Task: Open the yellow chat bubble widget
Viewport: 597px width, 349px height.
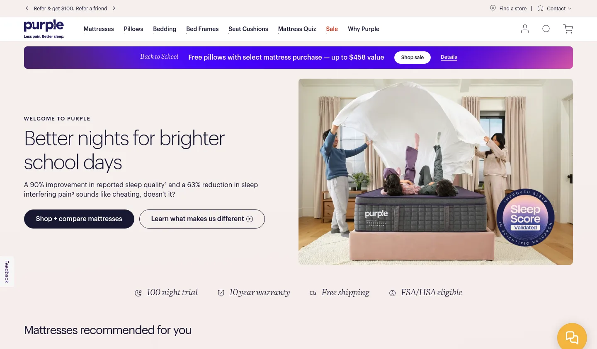Action: tap(572, 337)
